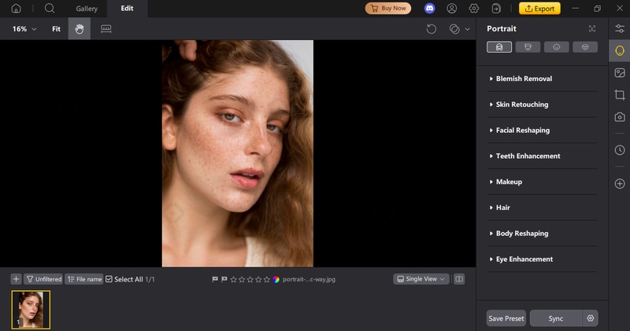Select the third Portrait category icon button
The image size is (630, 331).
pyautogui.click(x=557, y=47)
